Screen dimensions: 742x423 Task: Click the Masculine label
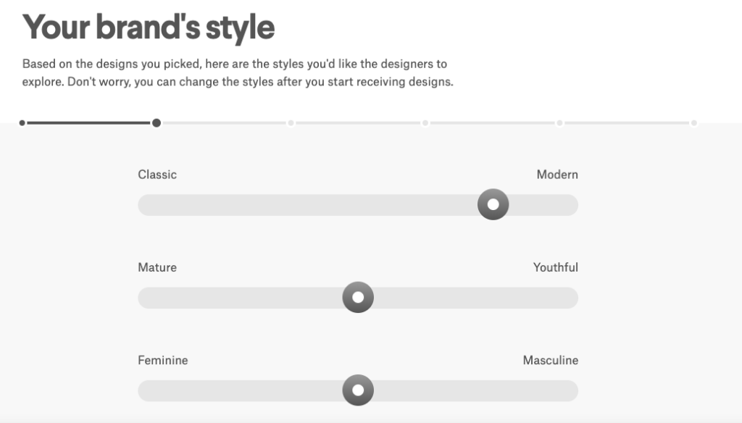[x=551, y=360]
